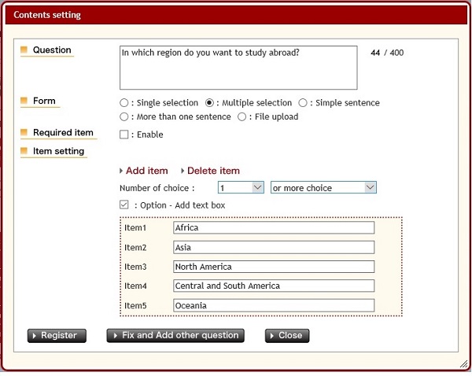Select the Single selection radio button
472x376 pixels.
coord(124,103)
